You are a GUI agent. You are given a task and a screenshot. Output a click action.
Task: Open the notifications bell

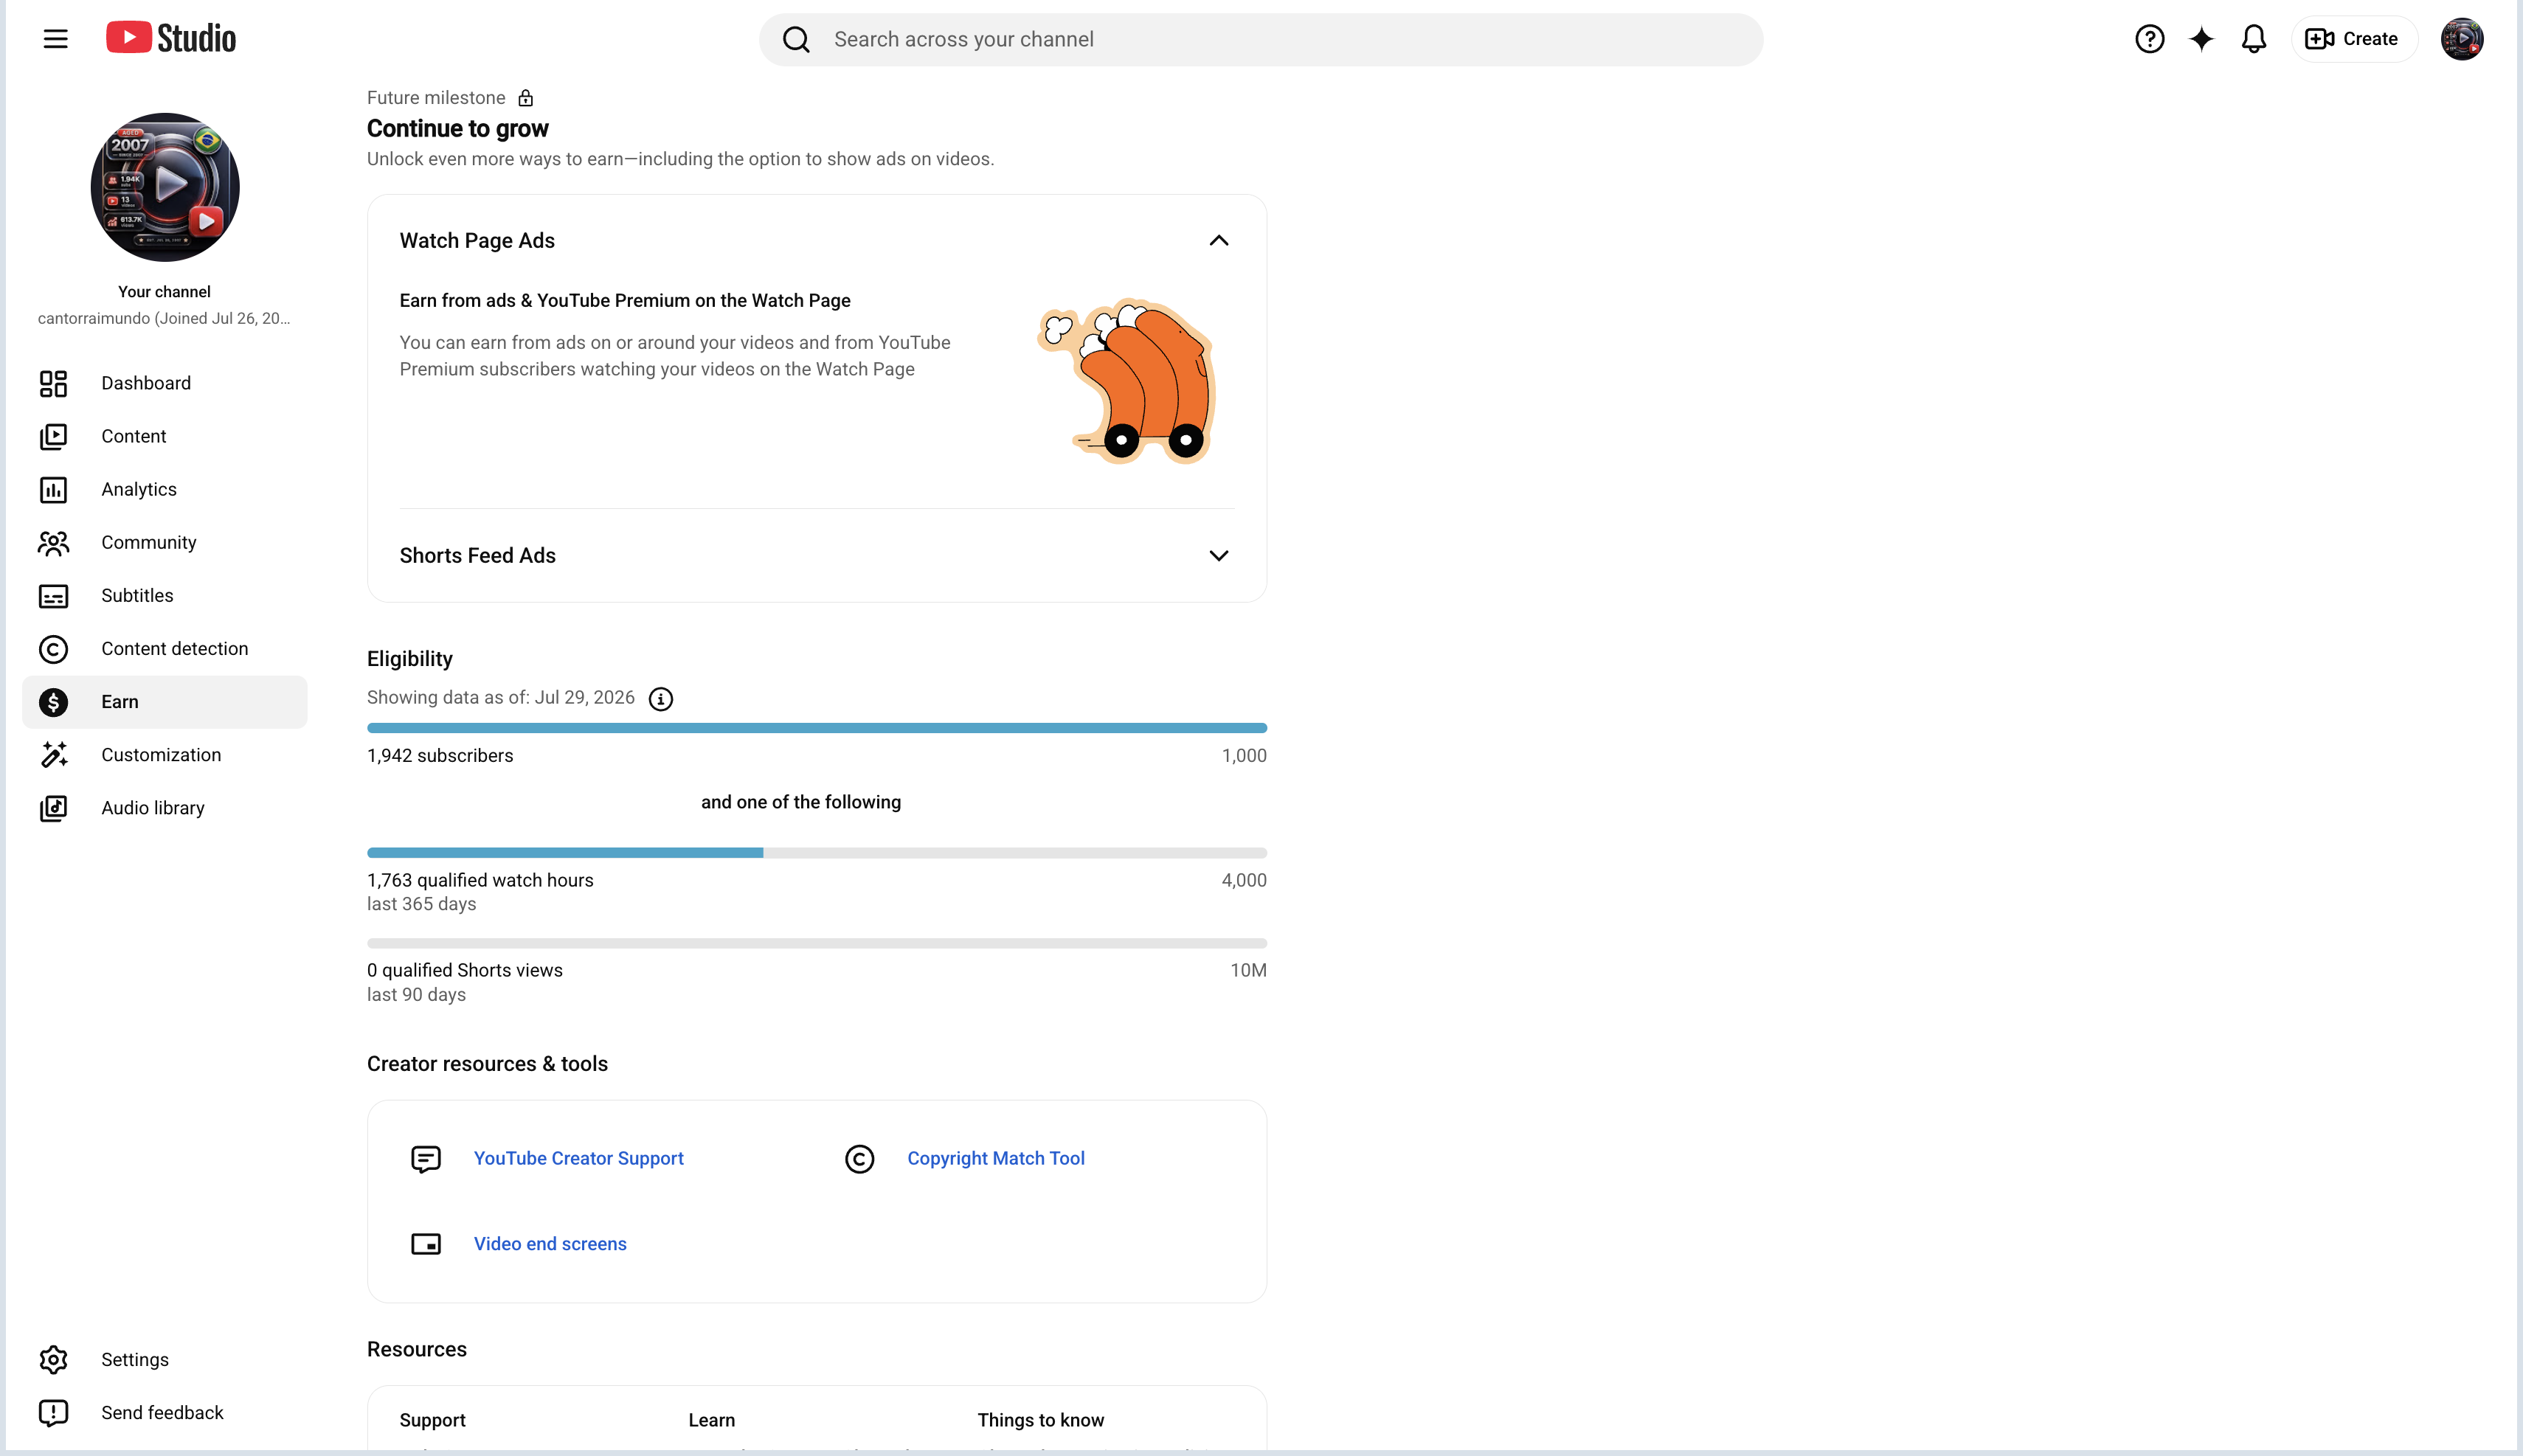tap(2253, 39)
